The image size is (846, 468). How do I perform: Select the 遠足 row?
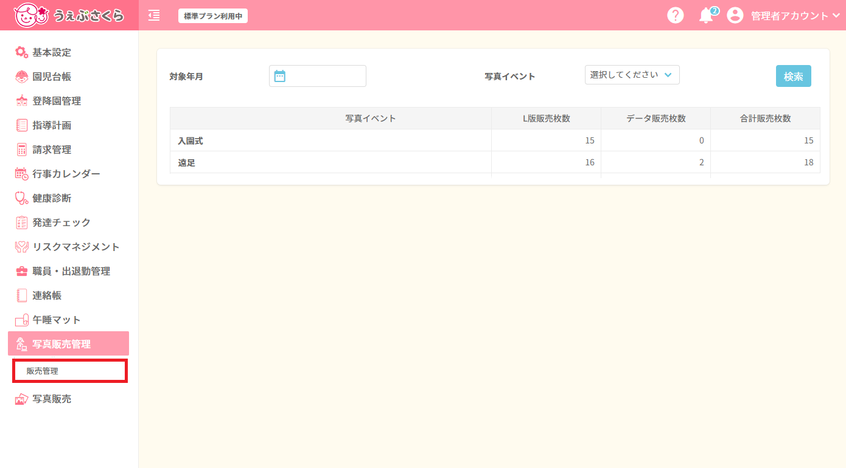coord(495,162)
